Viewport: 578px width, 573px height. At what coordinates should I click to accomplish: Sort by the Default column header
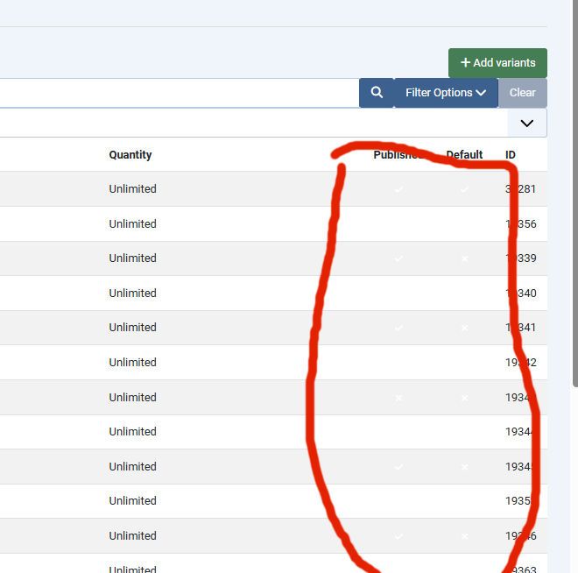464,154
